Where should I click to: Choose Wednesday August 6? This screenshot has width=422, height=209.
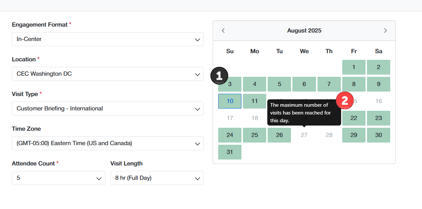(304, 84)
